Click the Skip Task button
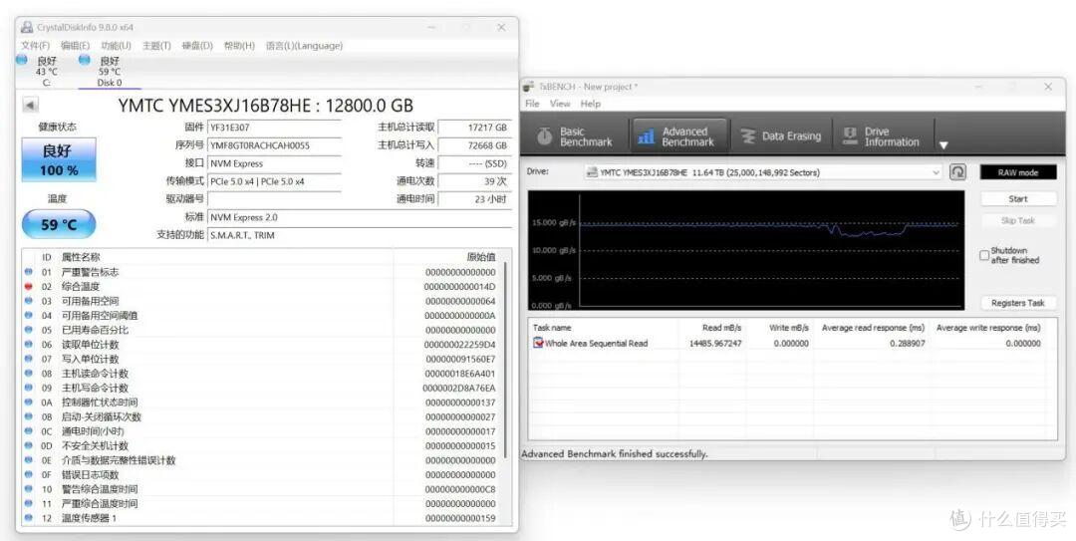Screen dimensions: 1076x541 tap(1018, 221)
